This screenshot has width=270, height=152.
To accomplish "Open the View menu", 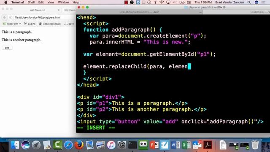I will pos(51,2).
